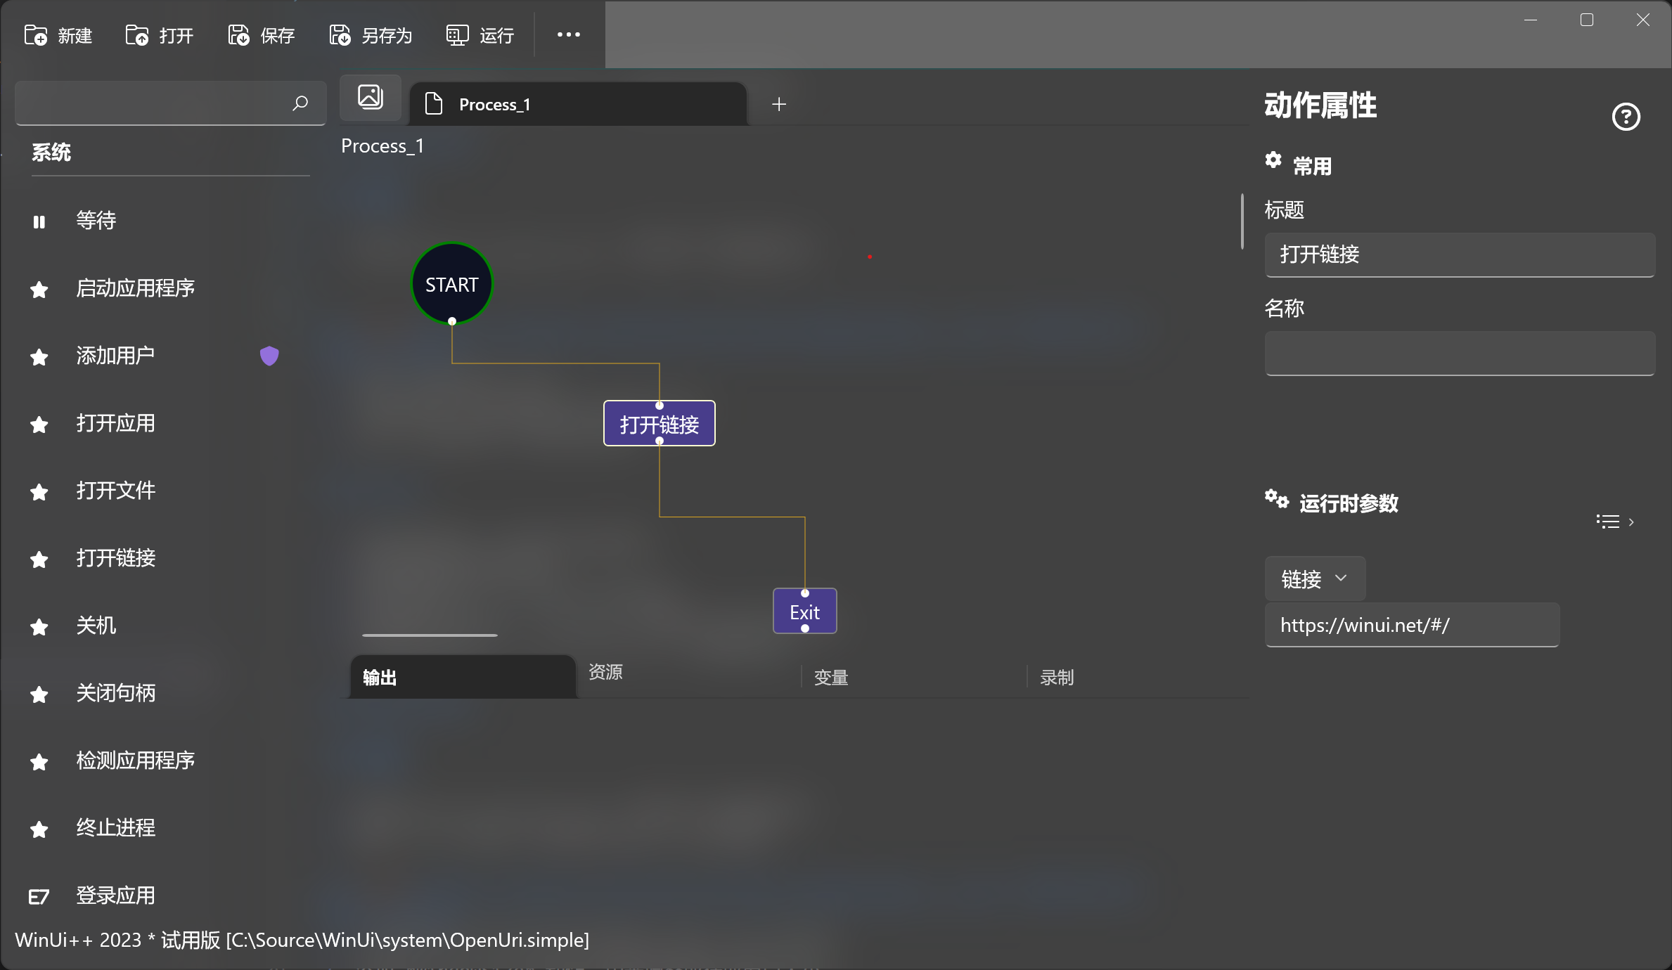Open the 链接 parameter dropdown

click(x=1314, y=578)
